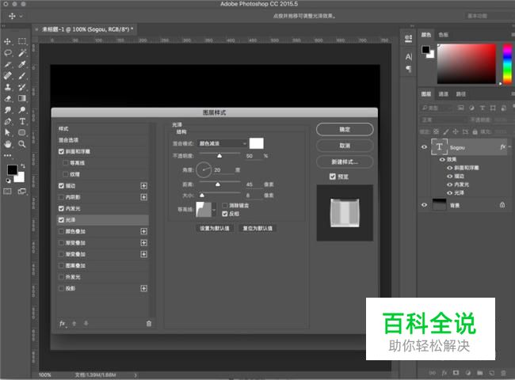This screenshot has height=380, width=515.
Task: Select the 混合选项 Blending Options row
Action: pos(103,140)
